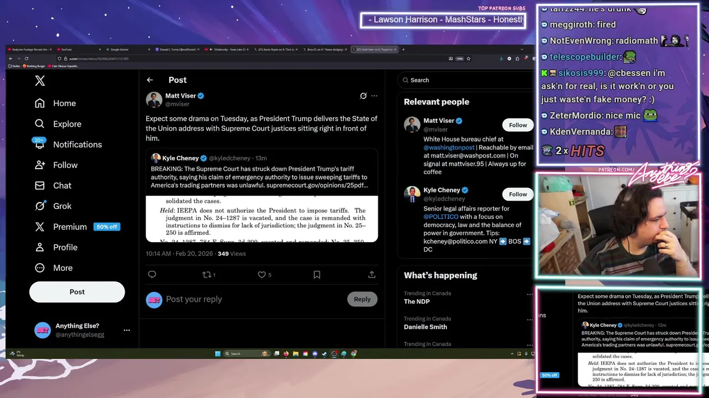Viewport: 709px width, 398px height.
Task: Open OBS Studio from the taskbar
Action: tap(334, 354)
